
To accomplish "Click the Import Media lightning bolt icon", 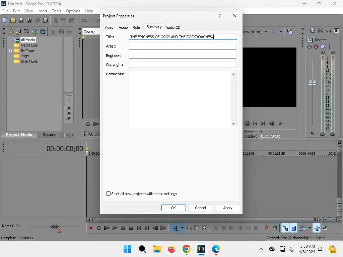I will [10, 32].
